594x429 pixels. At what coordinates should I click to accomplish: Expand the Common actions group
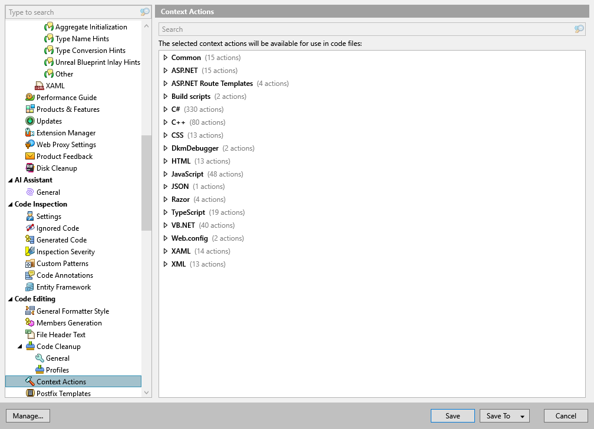pyautogui.click(x=165, y=58)
